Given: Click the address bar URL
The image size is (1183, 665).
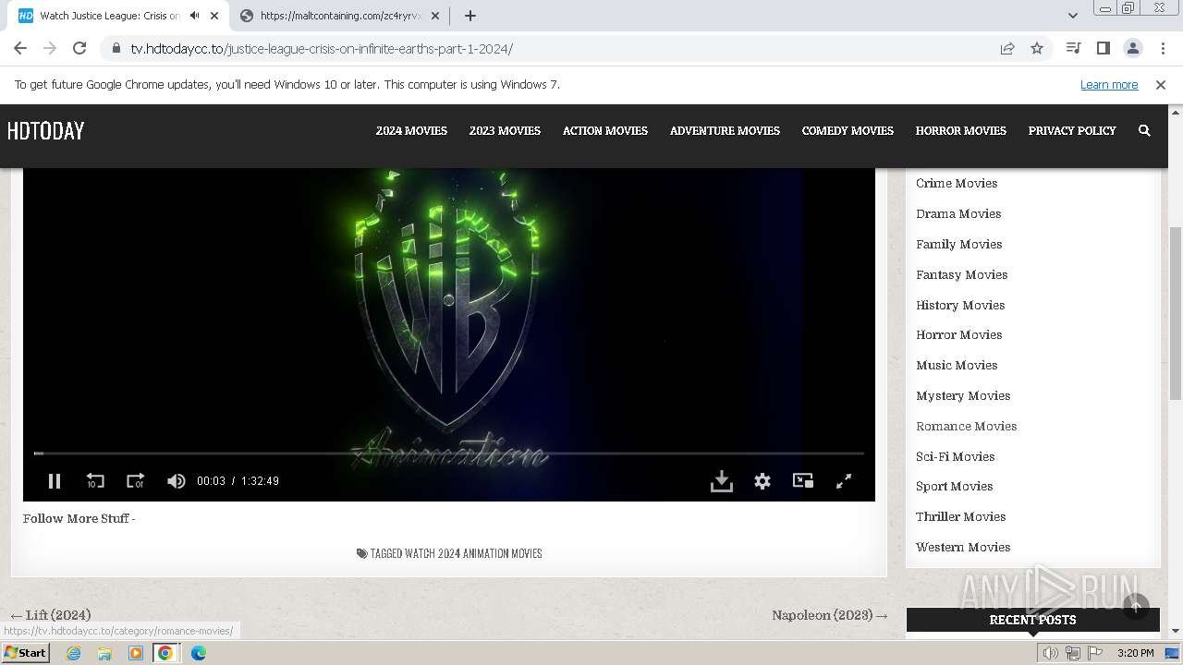Looking at the screenshot, I should click(322, 49).
